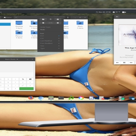This screenshot has height=136, width=136.
Task: Skip to previous track in music player
Action: (x=117, y=63)
